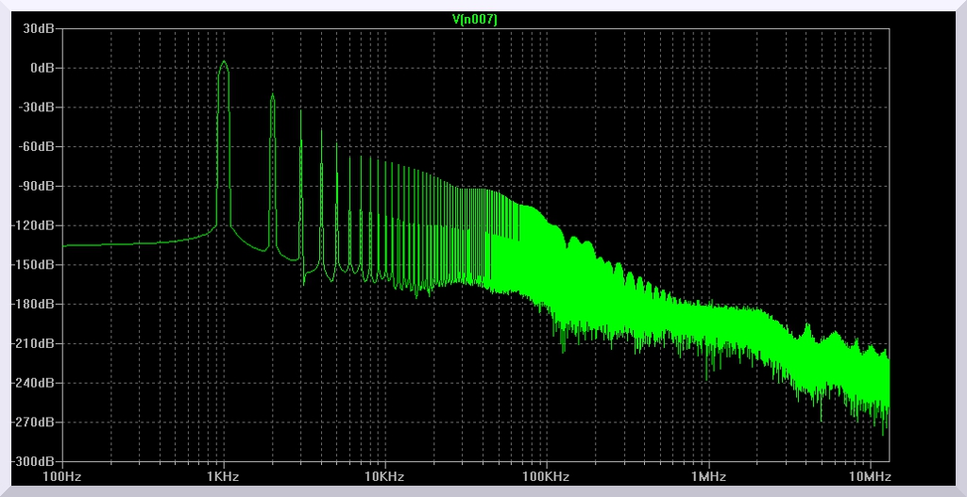
Task: Click the 100KHz frequency axis label
Action: (547, 477)
